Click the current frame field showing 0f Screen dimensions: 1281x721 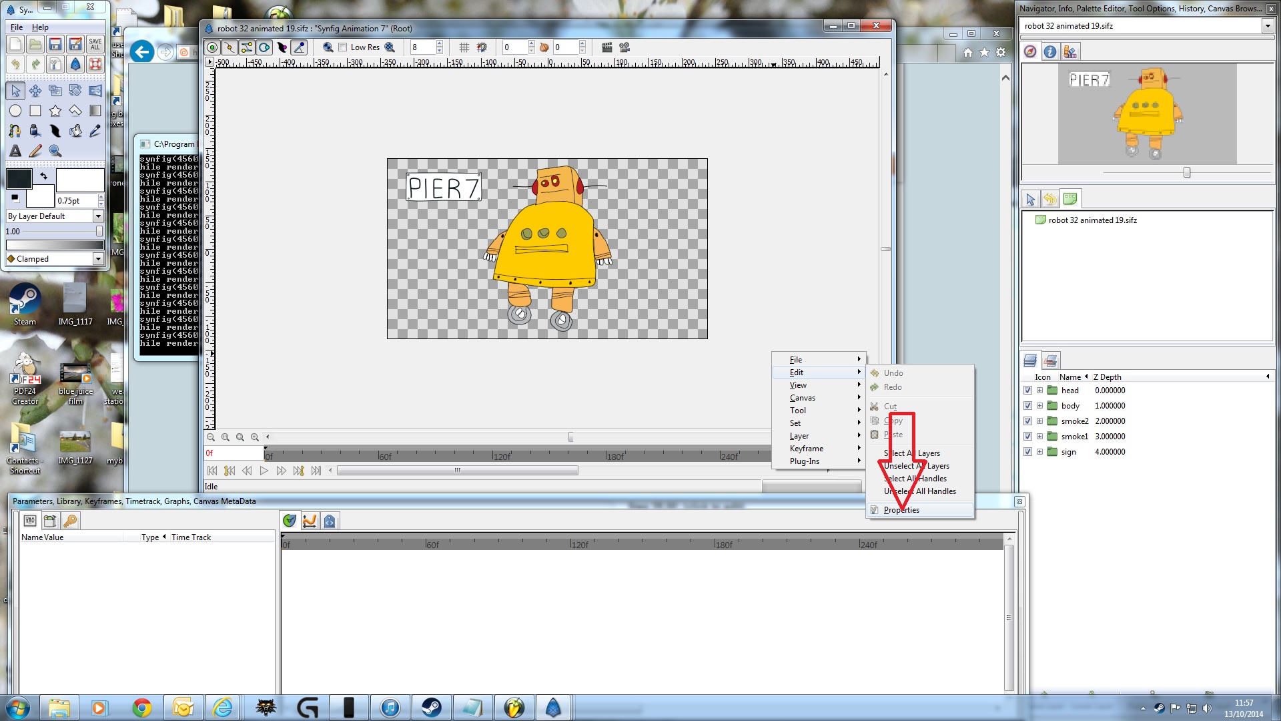(x=234, y=453)
